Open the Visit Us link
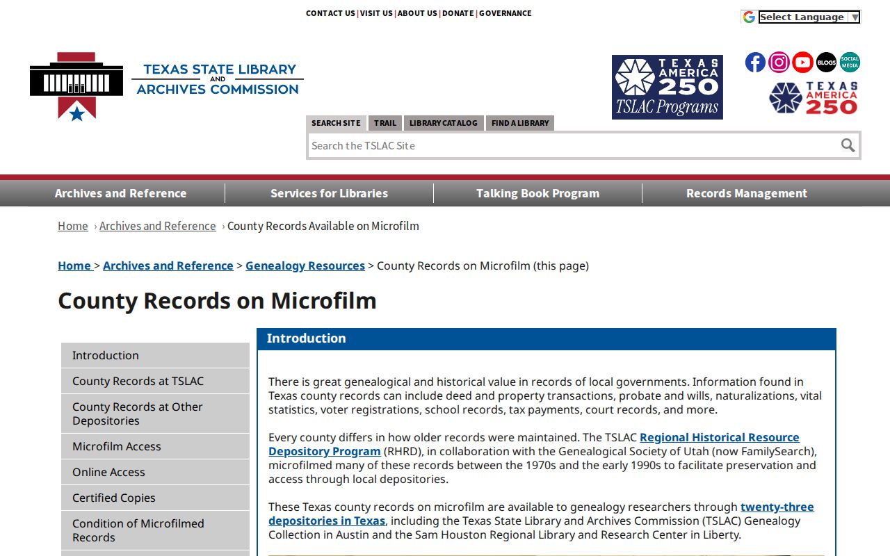Screen dimensions: 890x556 (376, 13)
